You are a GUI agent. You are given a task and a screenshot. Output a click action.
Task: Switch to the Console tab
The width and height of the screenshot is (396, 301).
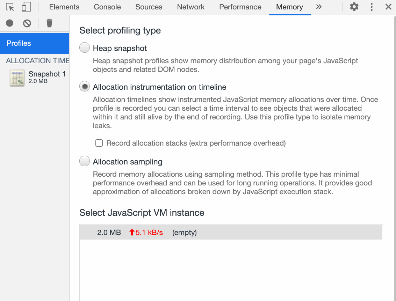coord(107,7)
